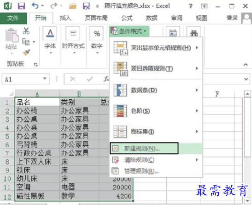Click the cancel X in formula bar
This screenshot has height=205, width=252.
tap(73, 79)
